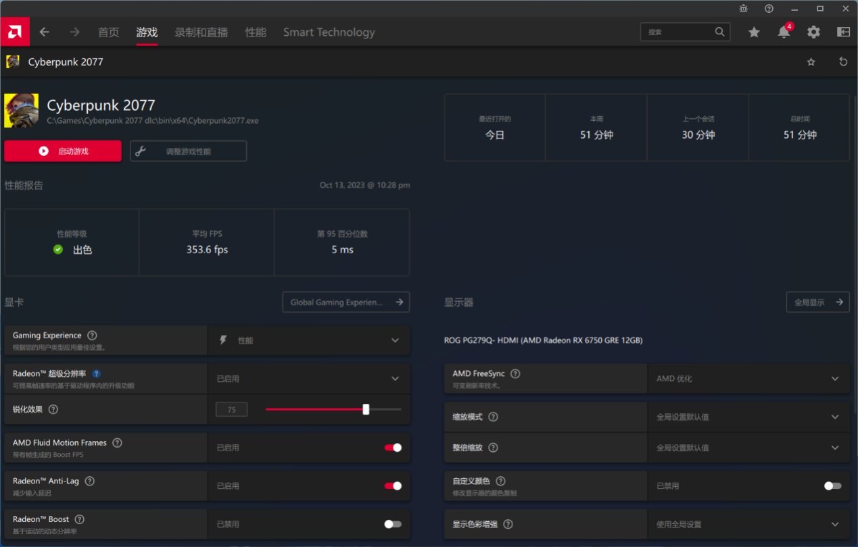The image size is (858, 547).
Task: Open the favorites star in top bar
Action: pyautogui.click(x=754, y=32)
